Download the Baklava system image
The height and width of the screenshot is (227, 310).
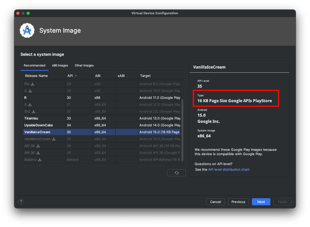coord(40,159)
